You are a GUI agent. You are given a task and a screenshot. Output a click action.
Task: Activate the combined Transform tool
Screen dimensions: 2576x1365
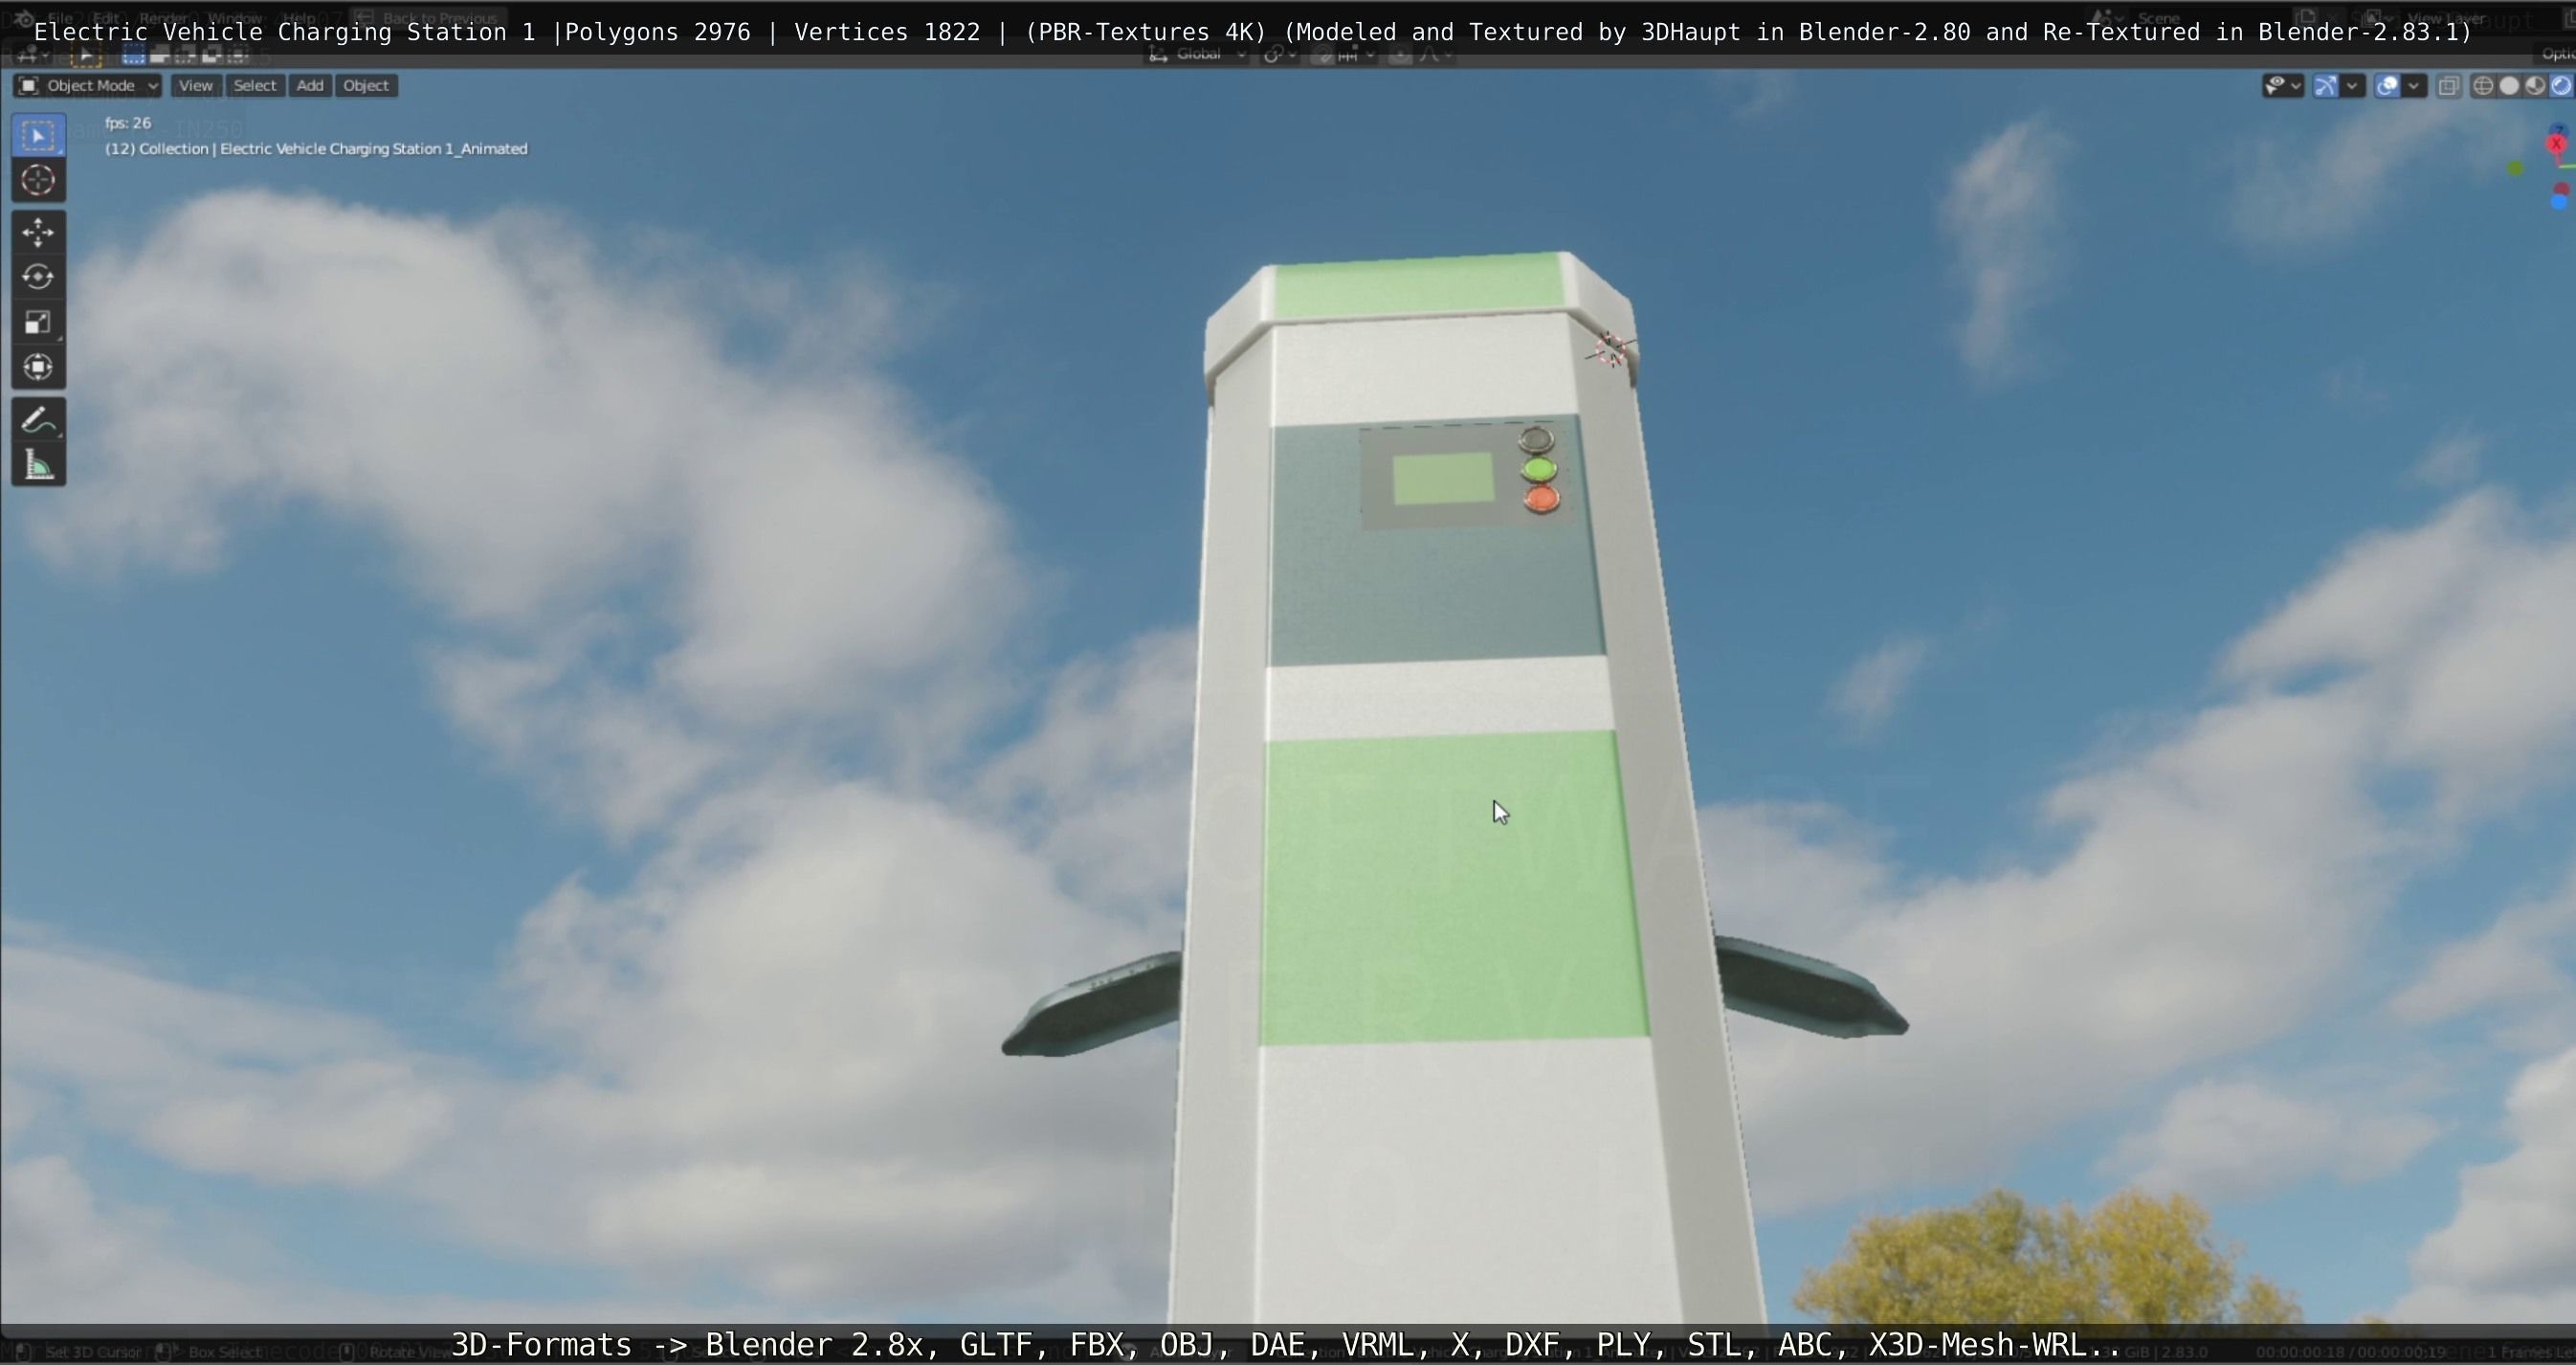(38, 367)
